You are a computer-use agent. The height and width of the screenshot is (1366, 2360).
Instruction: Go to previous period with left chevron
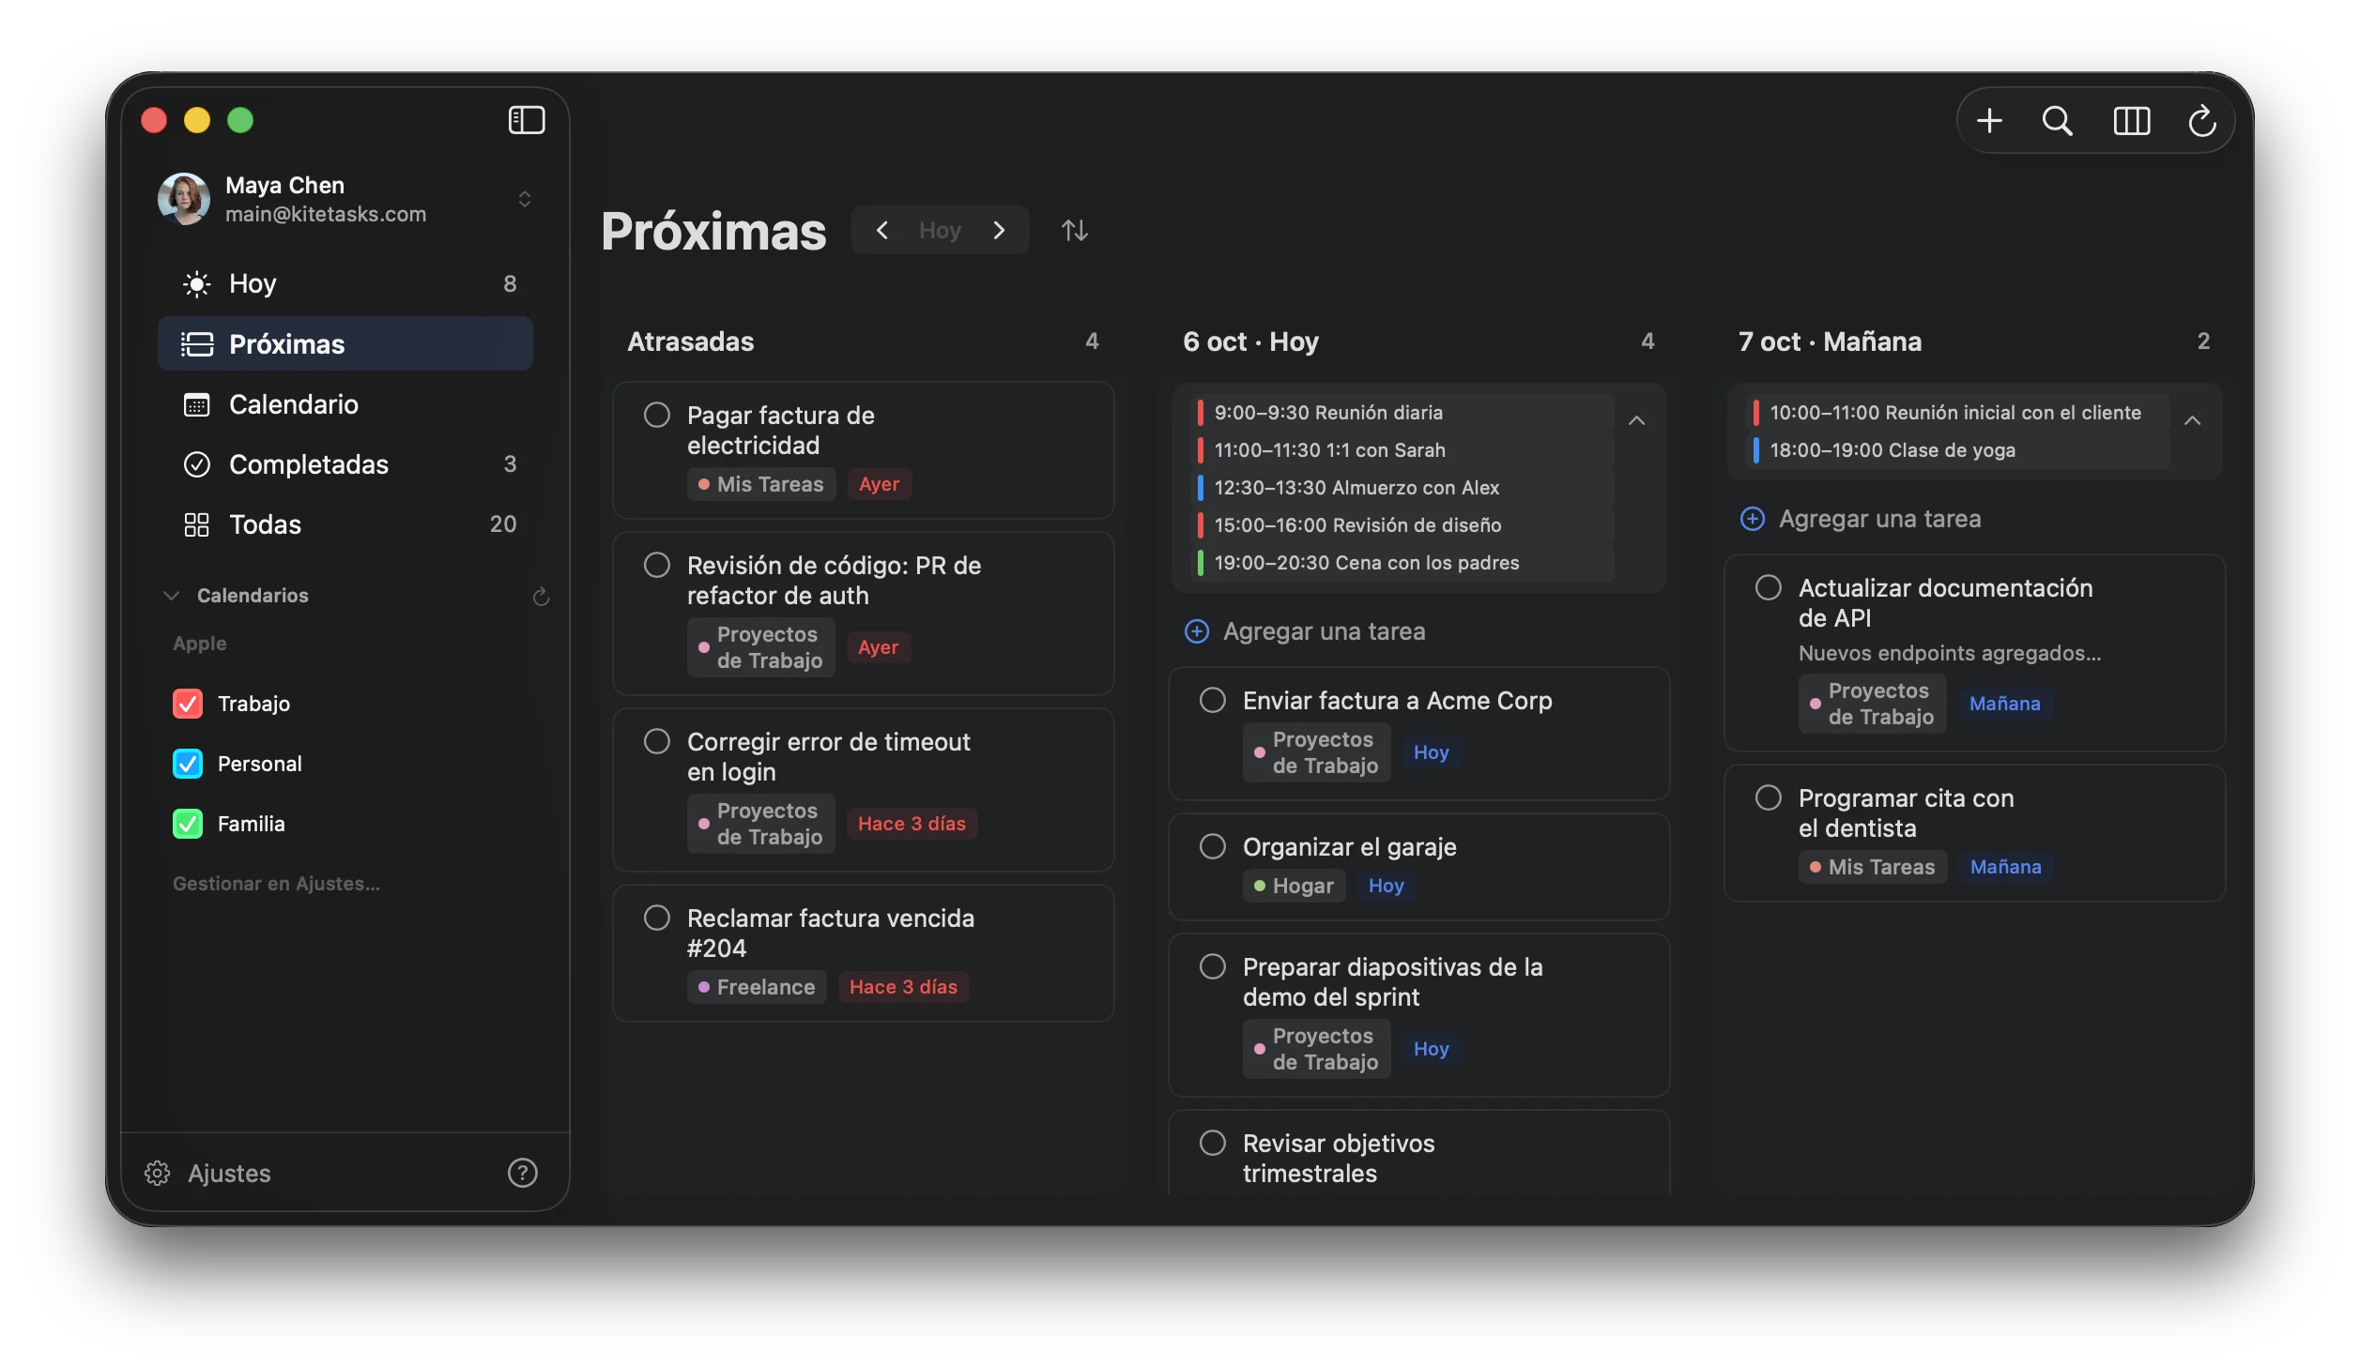[x=881, y=230]
